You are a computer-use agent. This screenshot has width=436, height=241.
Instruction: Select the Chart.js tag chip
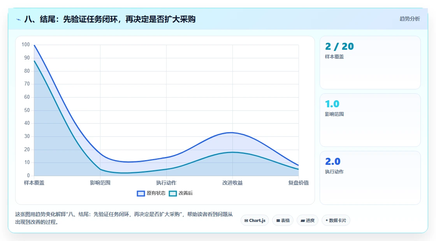(255, 220)
